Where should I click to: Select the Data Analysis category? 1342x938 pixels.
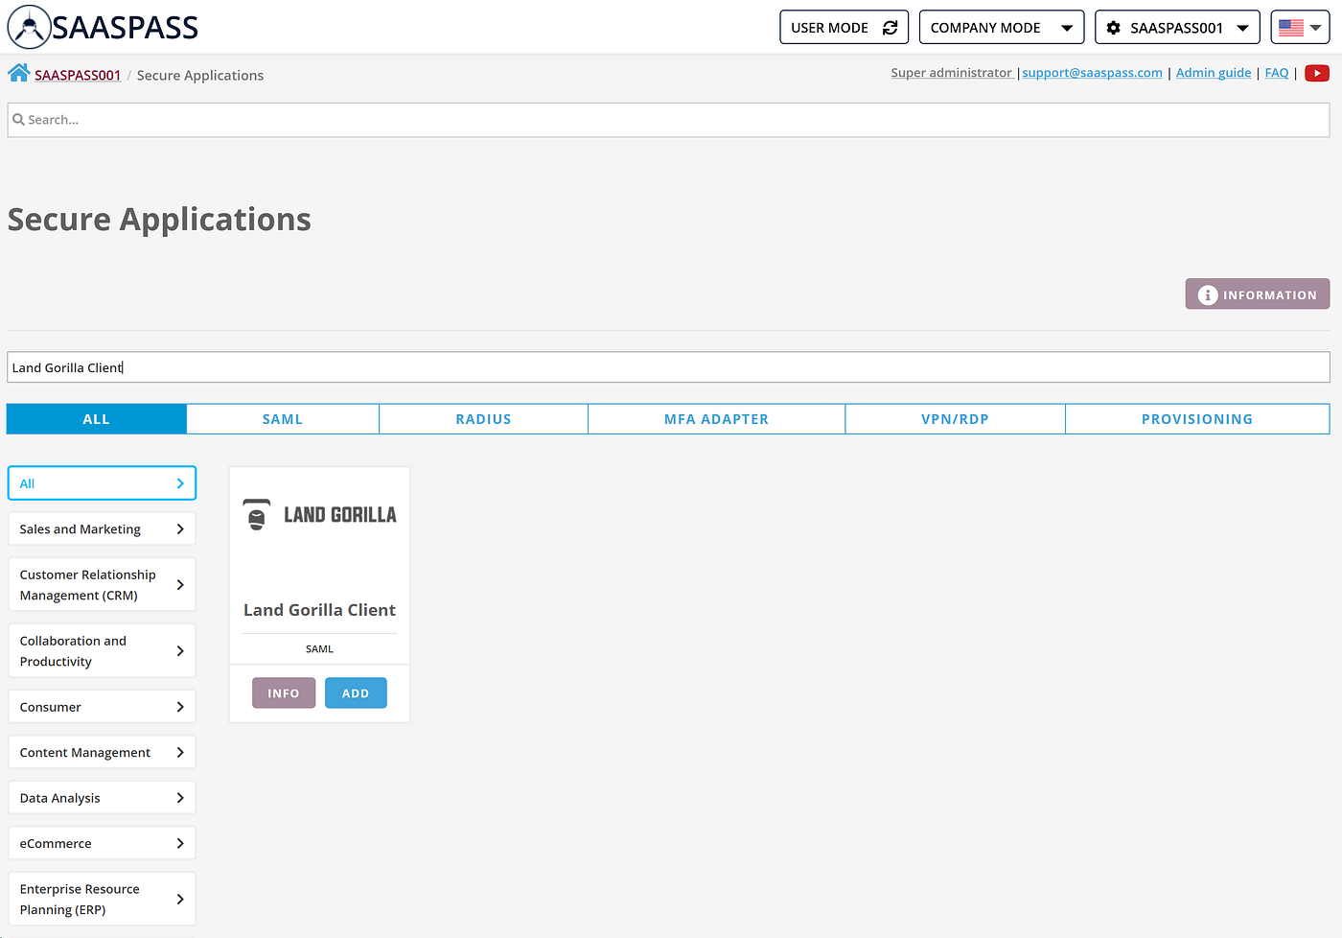(x=102, y=798)
